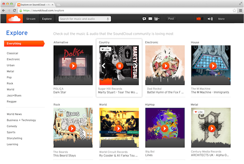Click the microphone icon in search box
This screenshot has width=244, height=164.
[x=108, y=19]
